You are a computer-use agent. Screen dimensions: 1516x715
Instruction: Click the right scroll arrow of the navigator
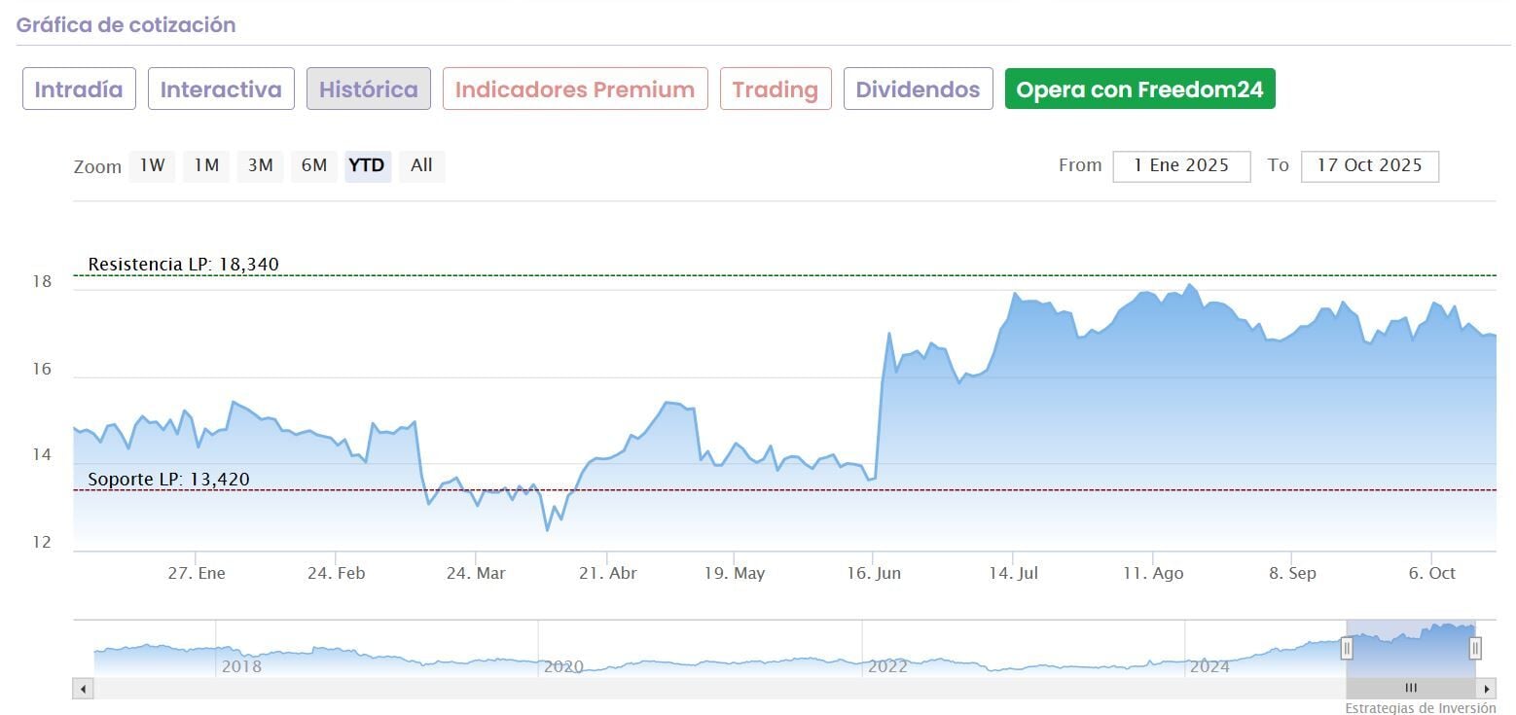(1486, 689)
